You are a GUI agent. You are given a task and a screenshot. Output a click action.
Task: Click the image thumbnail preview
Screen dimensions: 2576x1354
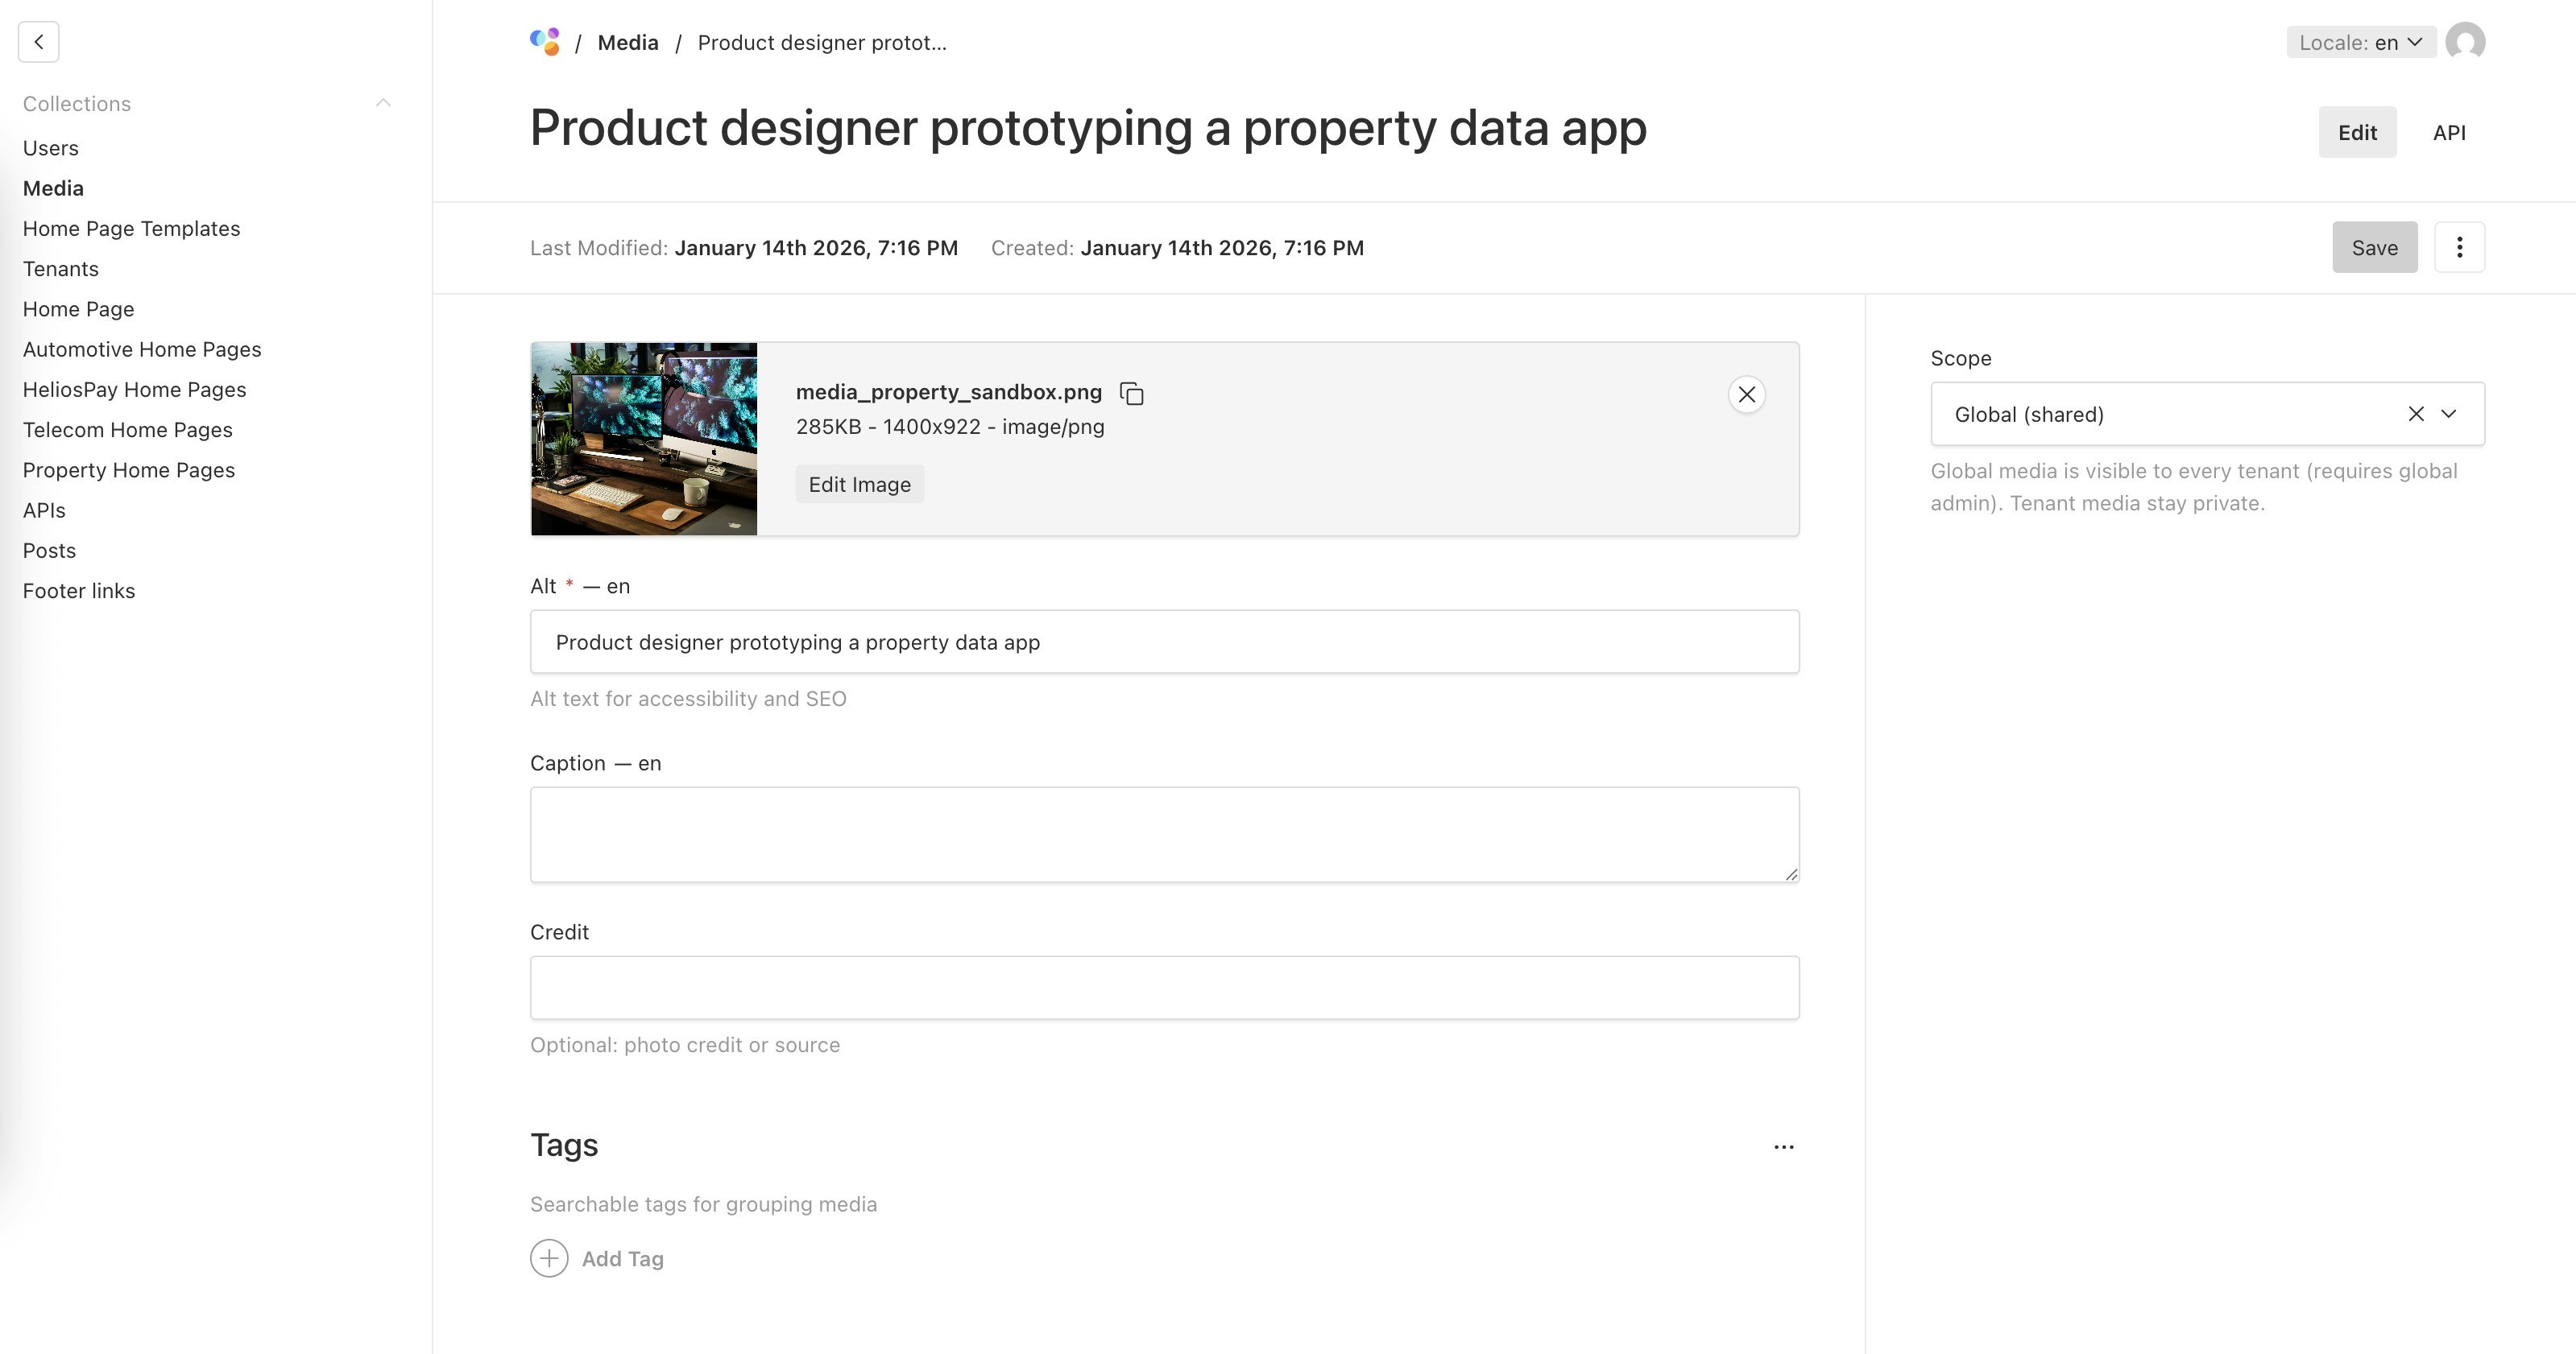click(644, 438)
